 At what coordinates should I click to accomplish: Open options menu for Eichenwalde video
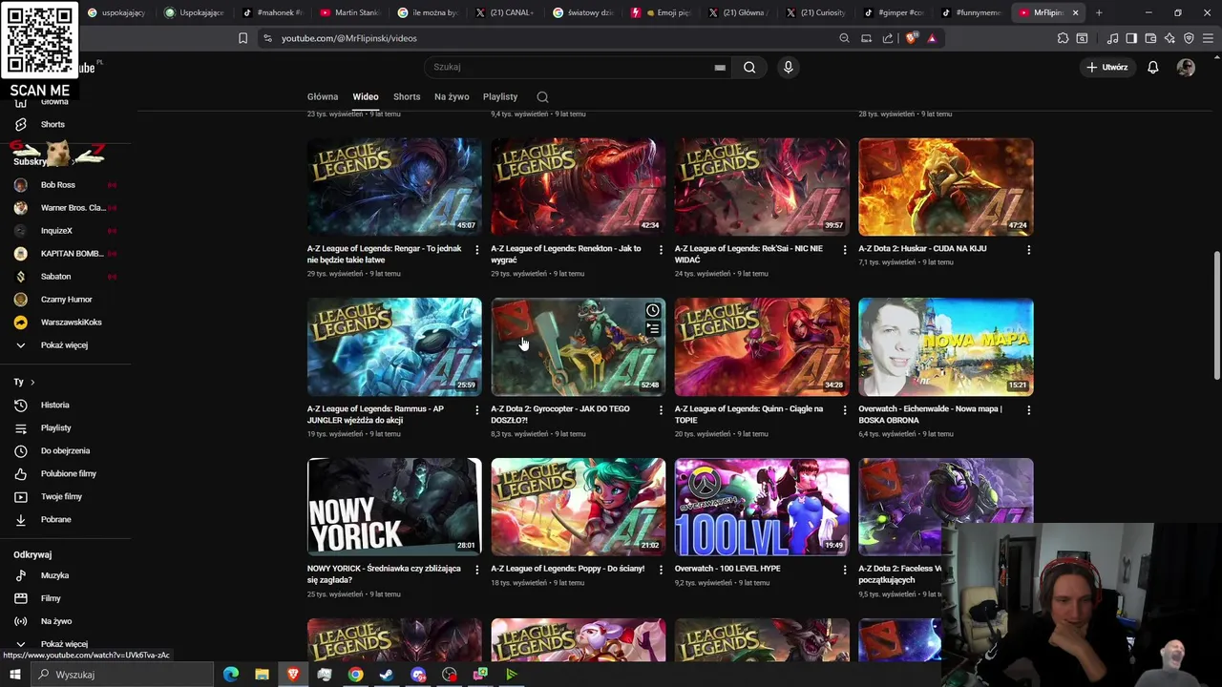tap(1028, 409)
